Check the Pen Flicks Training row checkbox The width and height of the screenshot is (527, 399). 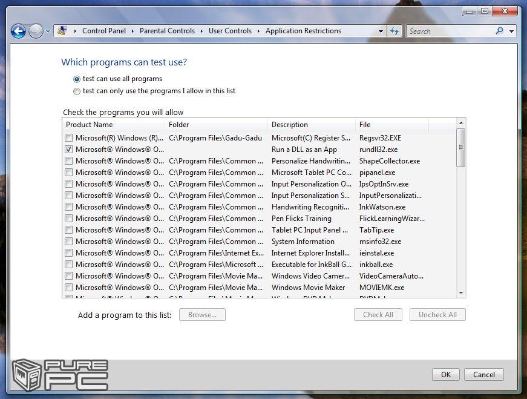(68, 219)
